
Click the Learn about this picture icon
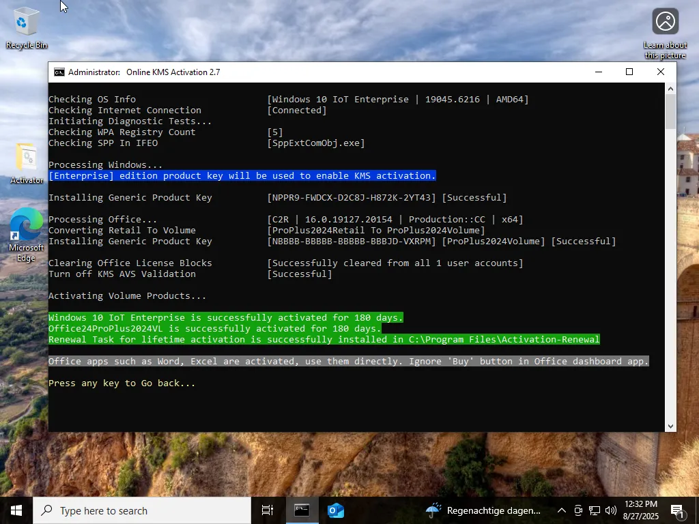[665, 33]
